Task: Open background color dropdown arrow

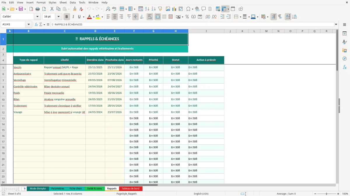Action: [102, 17]
